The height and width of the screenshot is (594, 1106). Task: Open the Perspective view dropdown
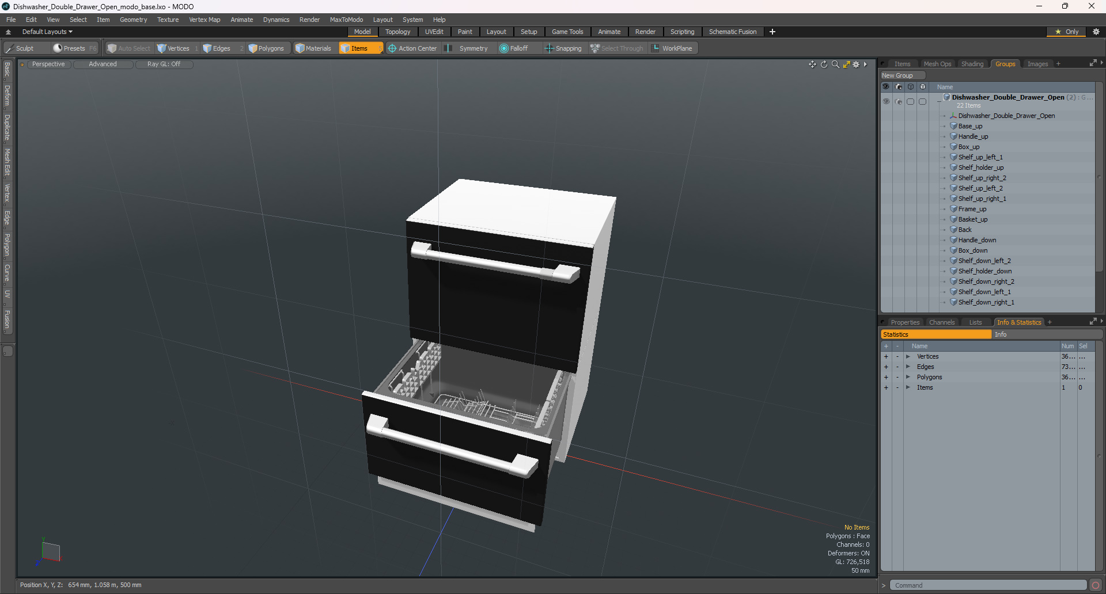[x=48, y=64]
